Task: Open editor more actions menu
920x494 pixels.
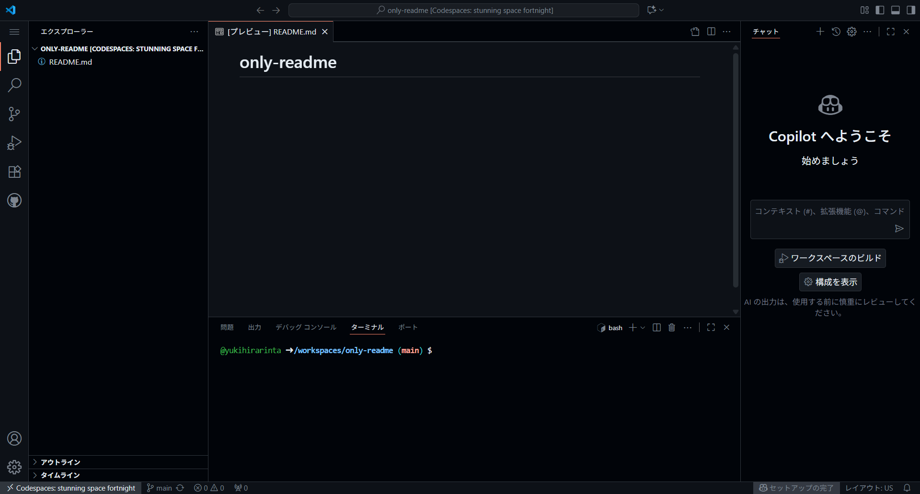Action: click(727, 32)
